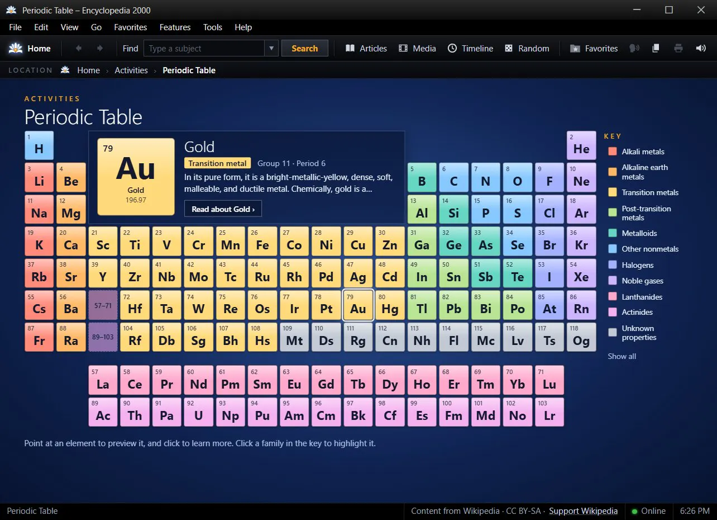Highlight Halogens in the key
This screenshot has width=717, height=520.
click(631, 265)
